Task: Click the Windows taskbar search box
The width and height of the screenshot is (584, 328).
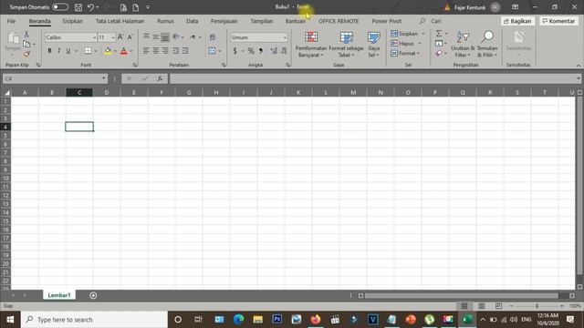Action: (95, 320)
